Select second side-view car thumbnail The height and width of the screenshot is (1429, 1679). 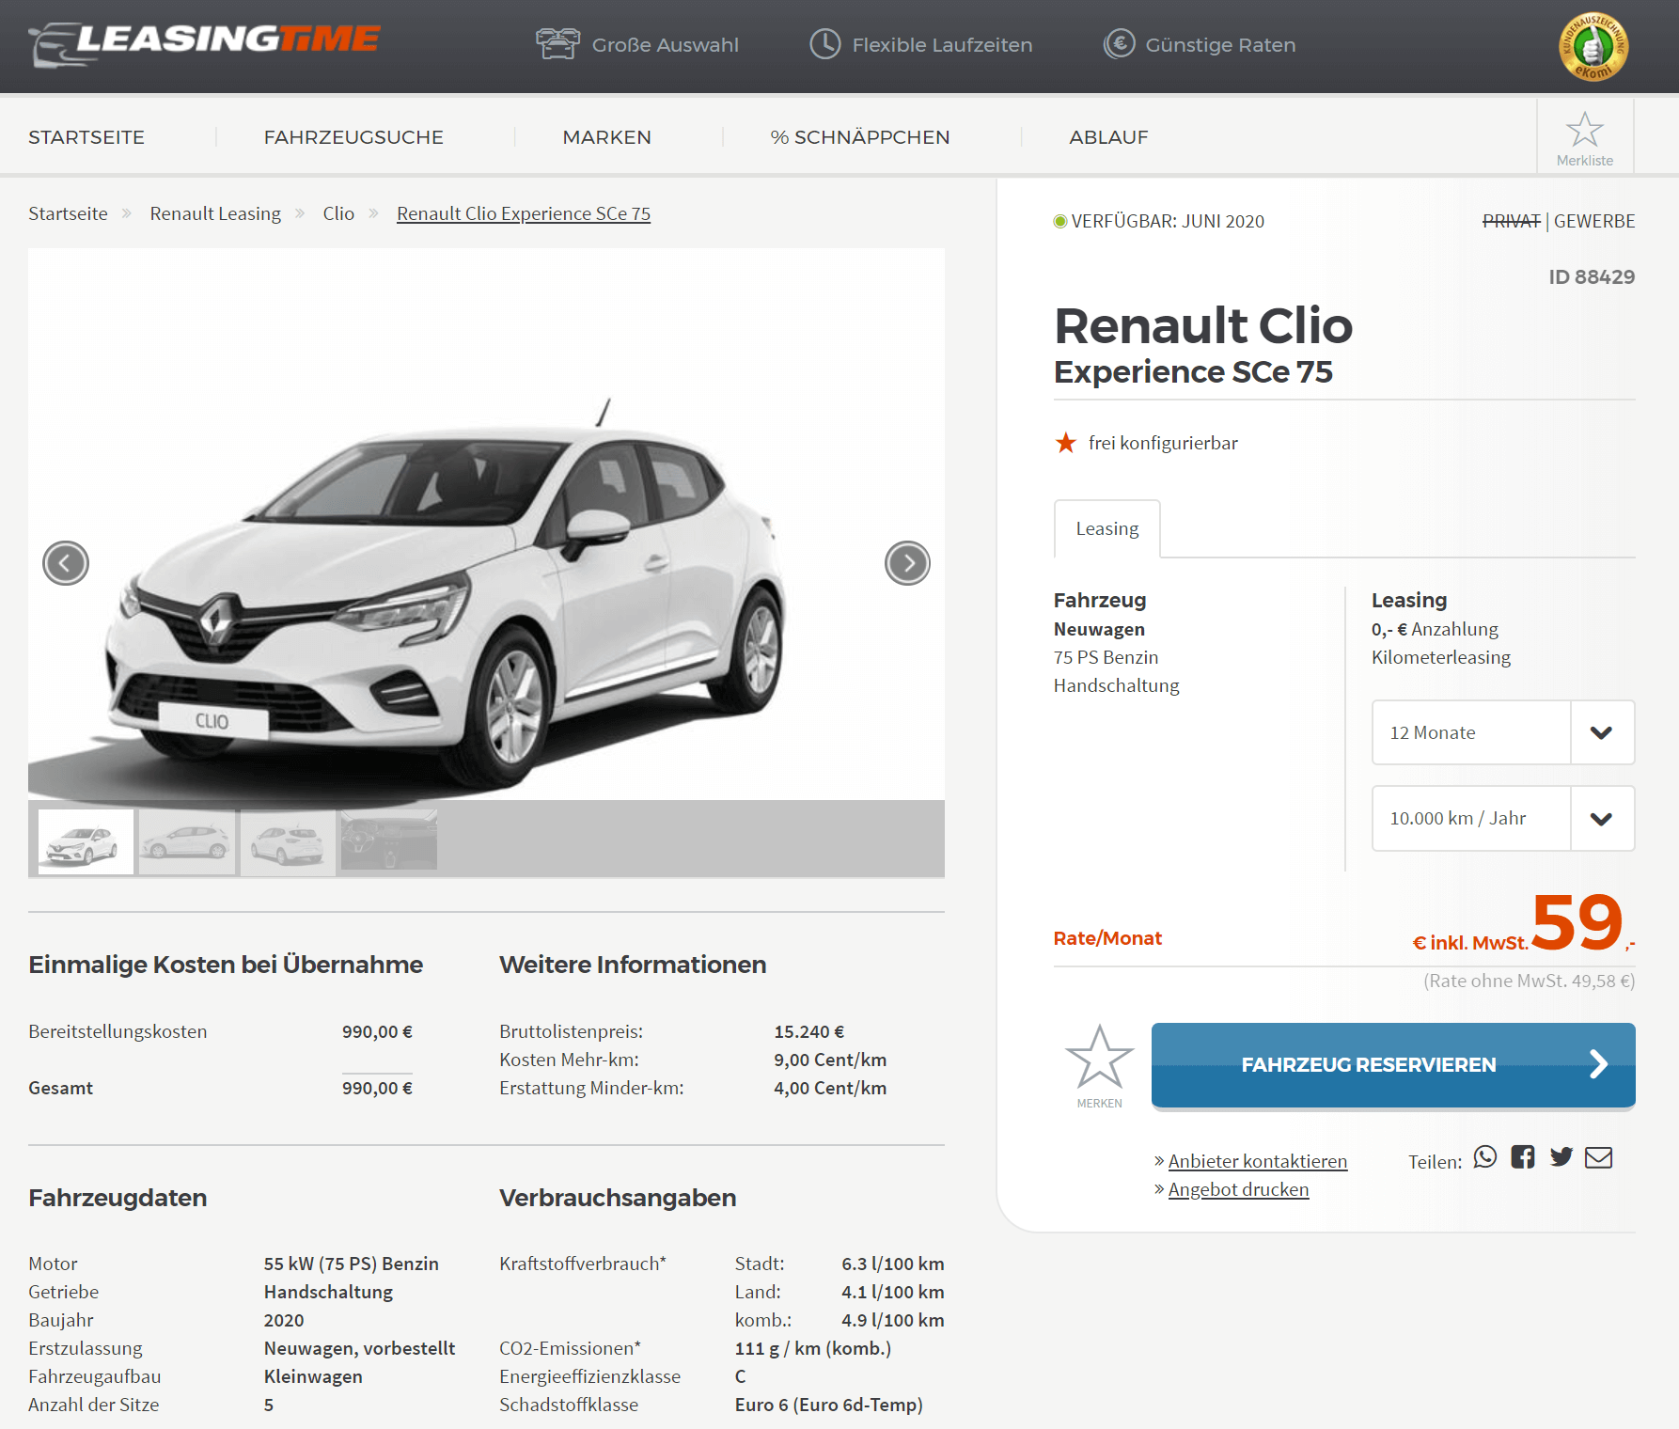point(187,841)
